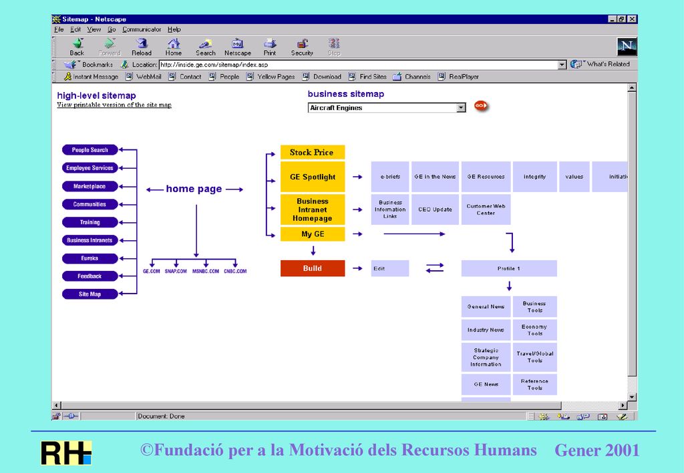Screen dimensions: 684x473
Task: Click the Netscape N logo
Action: click(x=627, y=46)
